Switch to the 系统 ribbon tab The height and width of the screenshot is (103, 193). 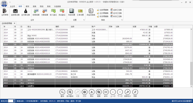click(x=49, y=6)
